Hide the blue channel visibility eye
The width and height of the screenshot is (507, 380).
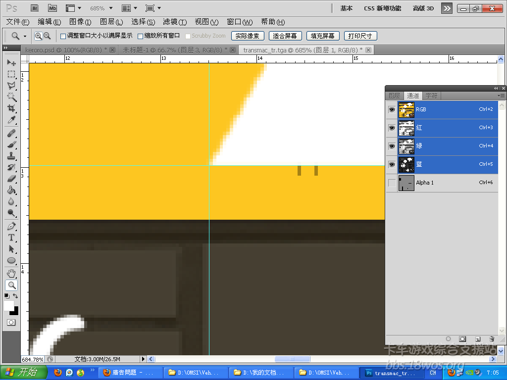point(392,164)
